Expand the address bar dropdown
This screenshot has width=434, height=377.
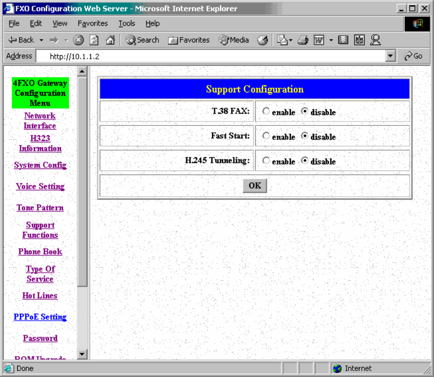pos(391,56)
